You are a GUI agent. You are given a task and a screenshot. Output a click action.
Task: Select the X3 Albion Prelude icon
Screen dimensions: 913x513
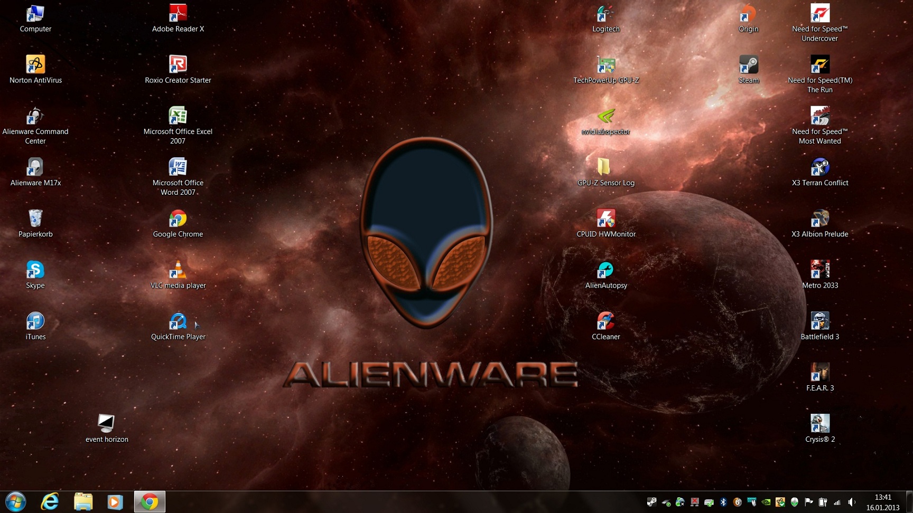click(x=820, y=223)
